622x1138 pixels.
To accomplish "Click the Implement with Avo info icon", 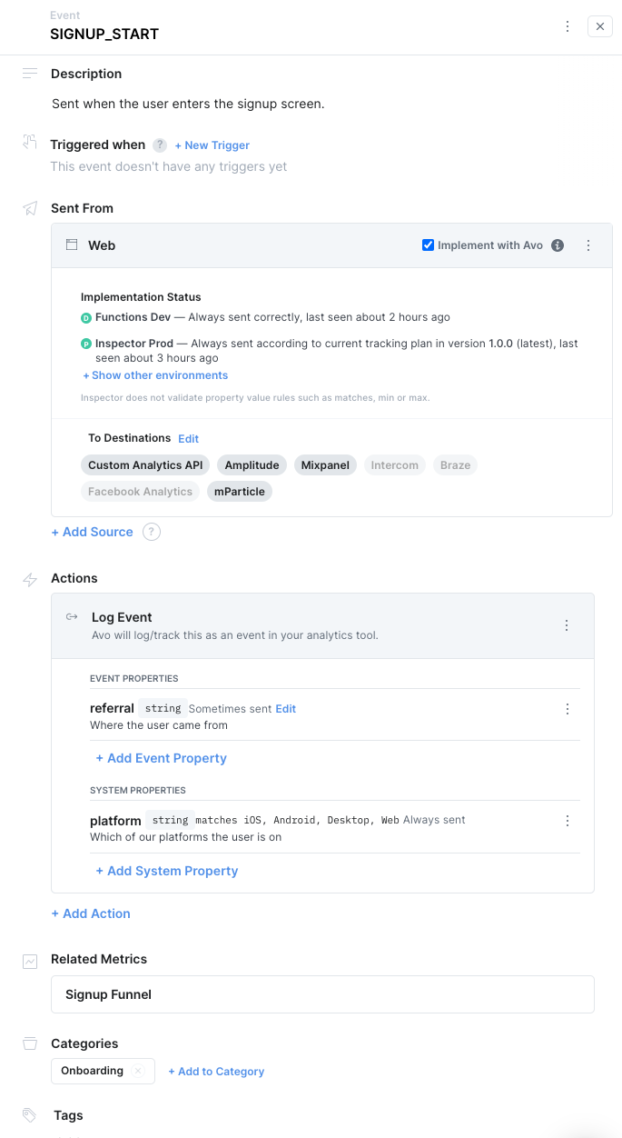I will tap(558, 245).
